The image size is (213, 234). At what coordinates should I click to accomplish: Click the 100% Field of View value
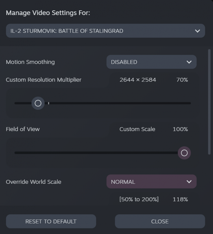pyautogui.click(x=180, y=129)
